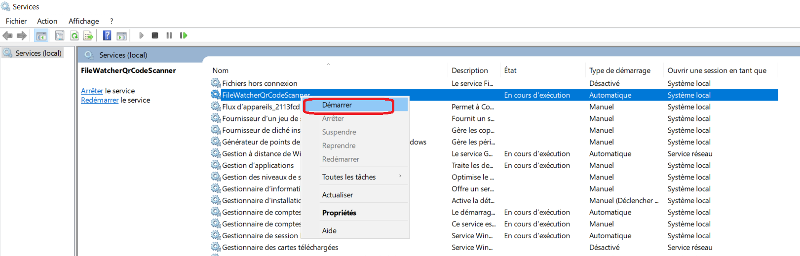This screenshot has width=800, height=256.
Task: Pause the service with toolbar button
Action: pos(169,36)
